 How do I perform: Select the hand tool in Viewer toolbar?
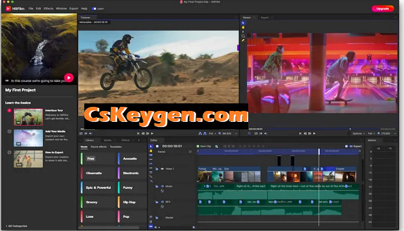243,27
